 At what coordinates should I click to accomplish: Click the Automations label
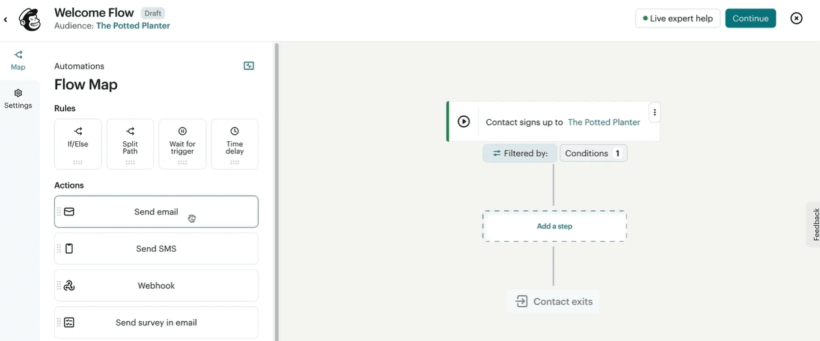79,66
